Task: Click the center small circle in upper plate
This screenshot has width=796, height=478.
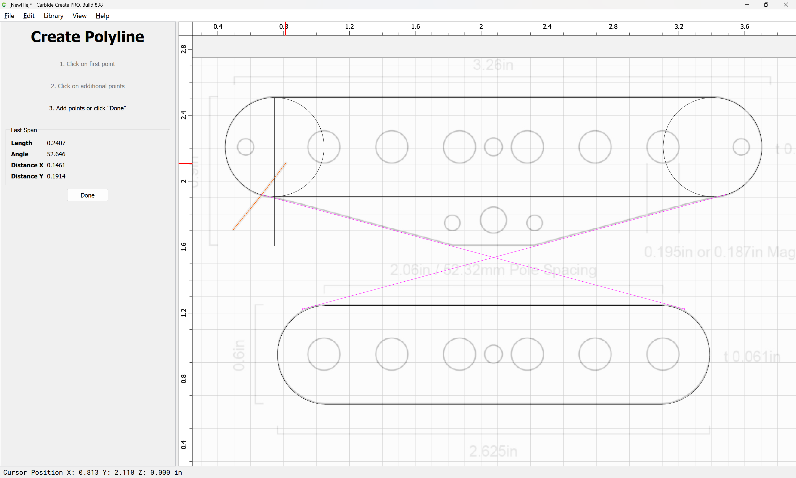Action: point(493,147)
